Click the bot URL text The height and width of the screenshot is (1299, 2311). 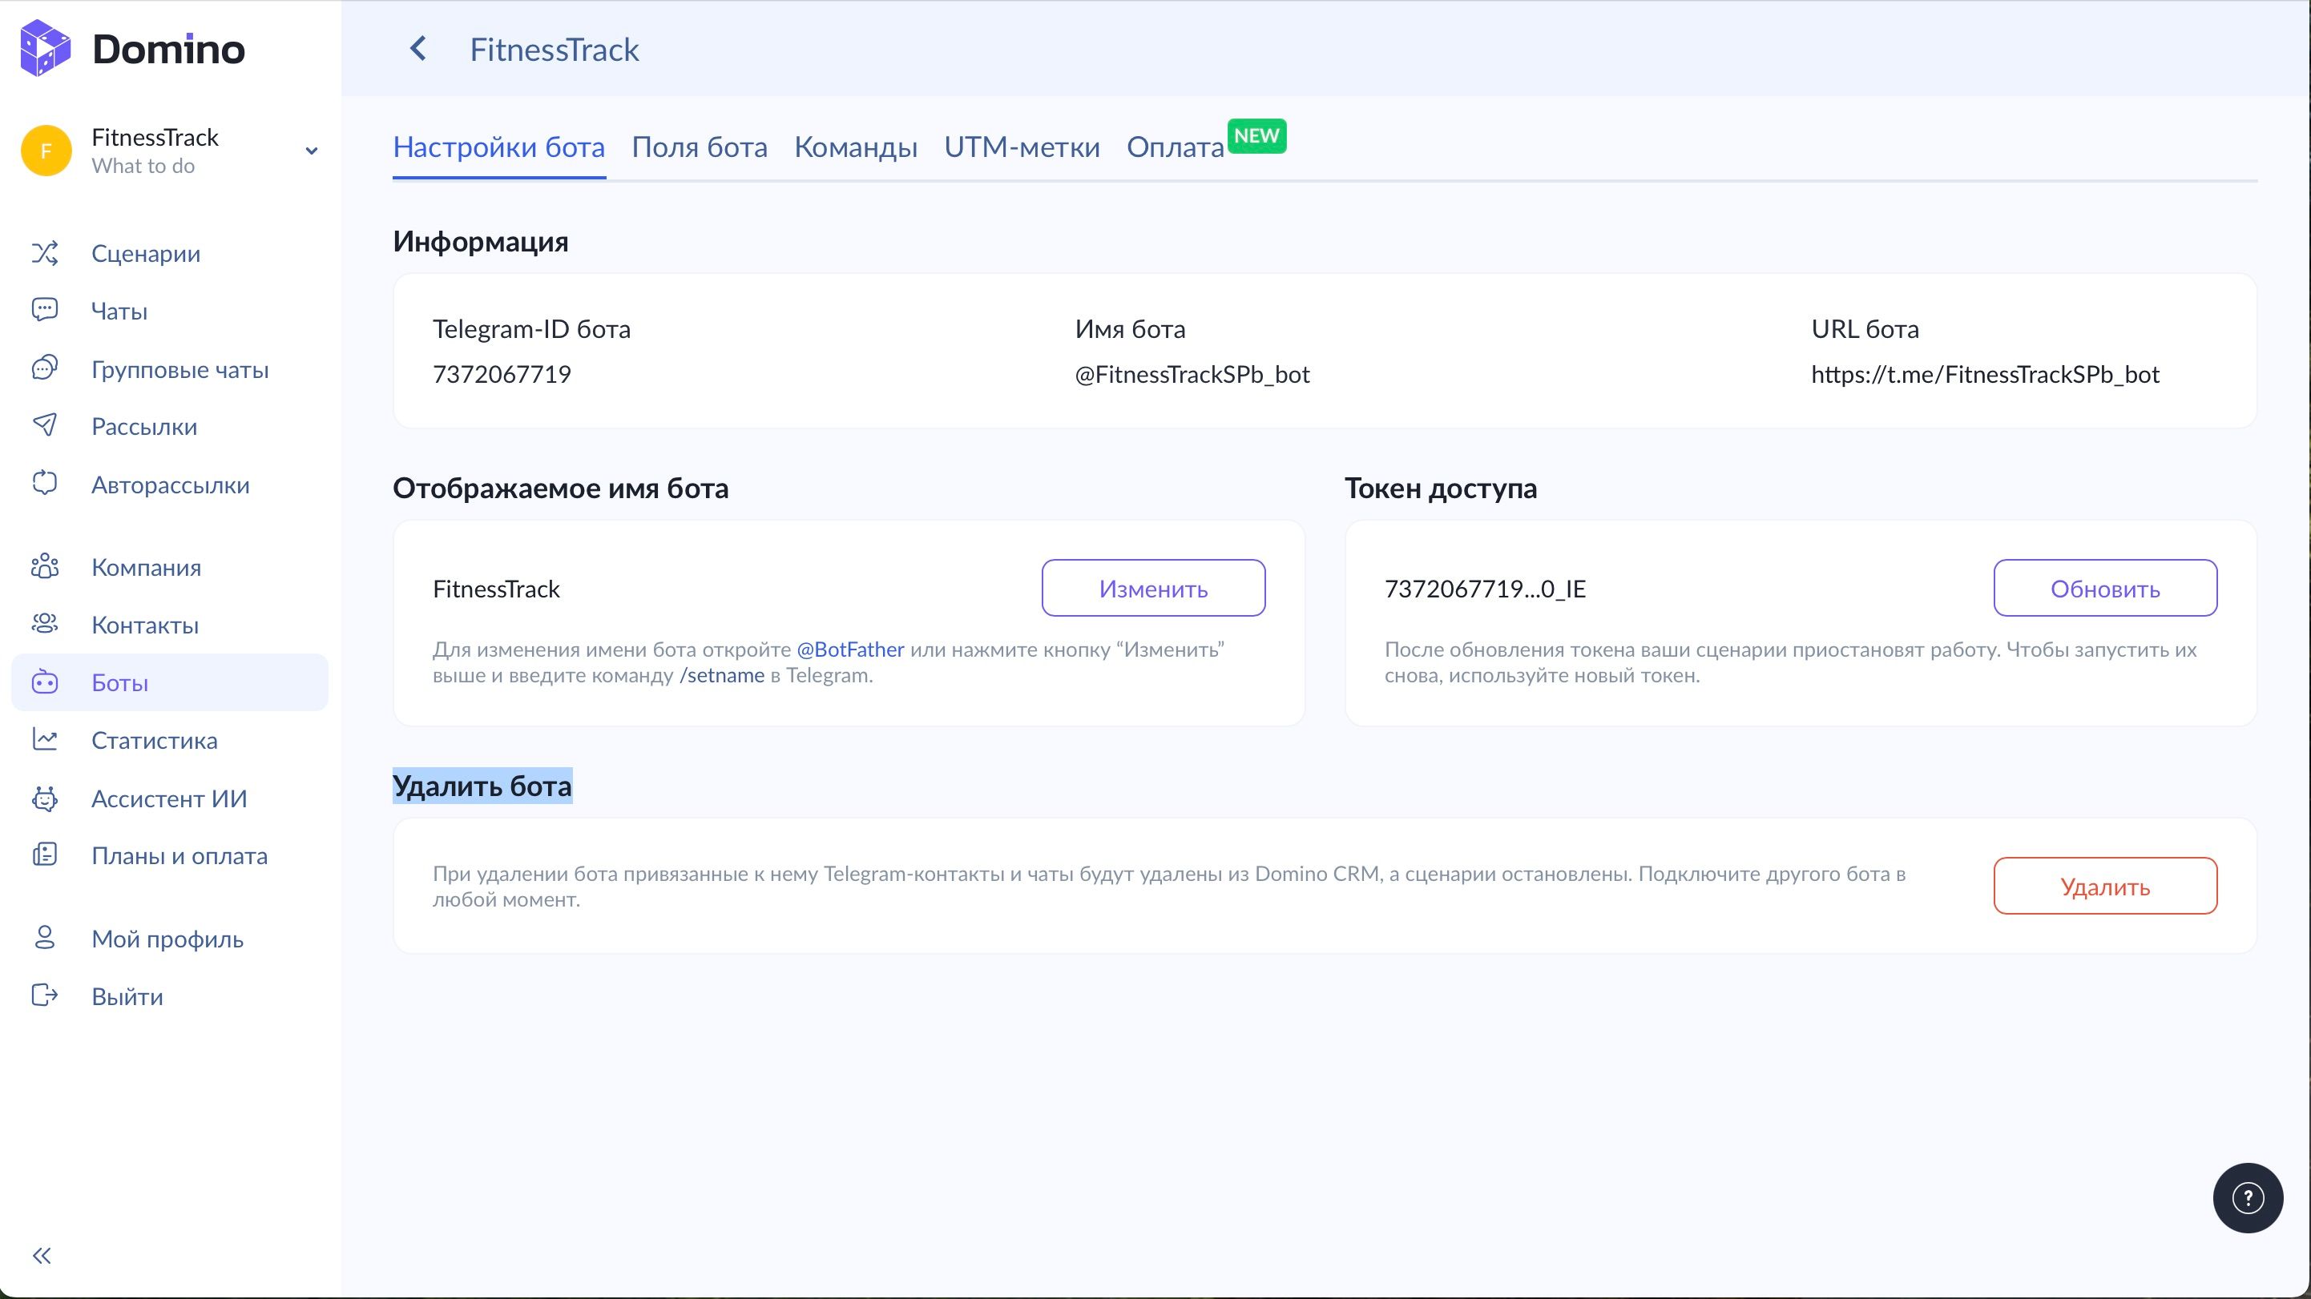point(1984,375)
